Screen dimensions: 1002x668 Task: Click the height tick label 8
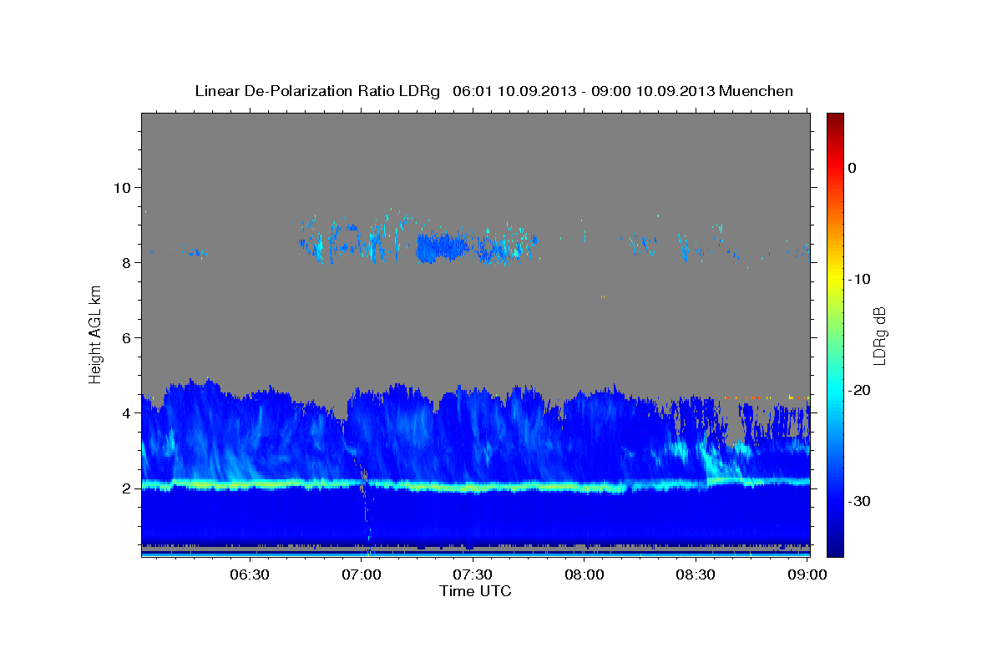126,262
